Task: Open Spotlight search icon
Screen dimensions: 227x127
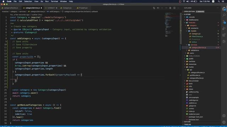Action: click(x=219, y=1)
